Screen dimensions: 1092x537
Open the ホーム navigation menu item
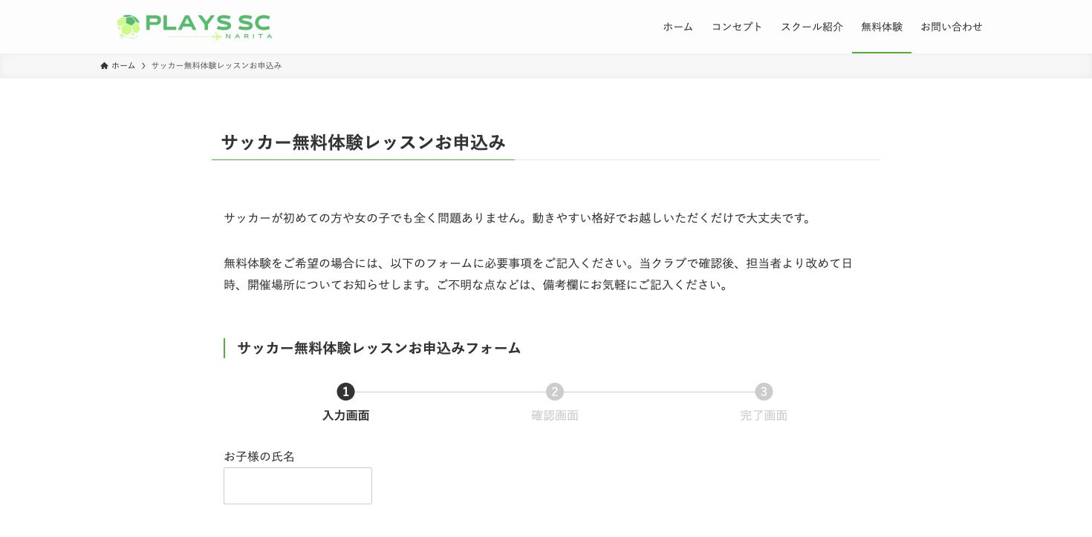(x=677, y=27)
